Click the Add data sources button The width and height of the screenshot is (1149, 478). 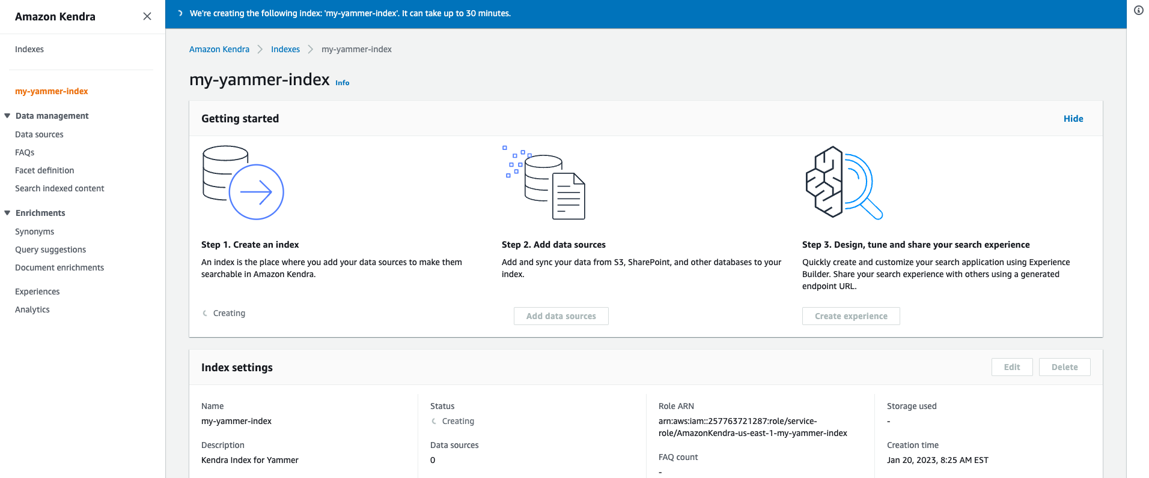[x=561, y=316]
